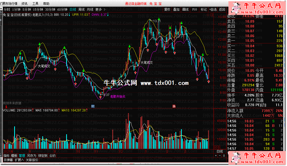The image size is (287, 166).
Task: Expand the 更多 period options
Action: pyautogui.click(x=99, y=9)
